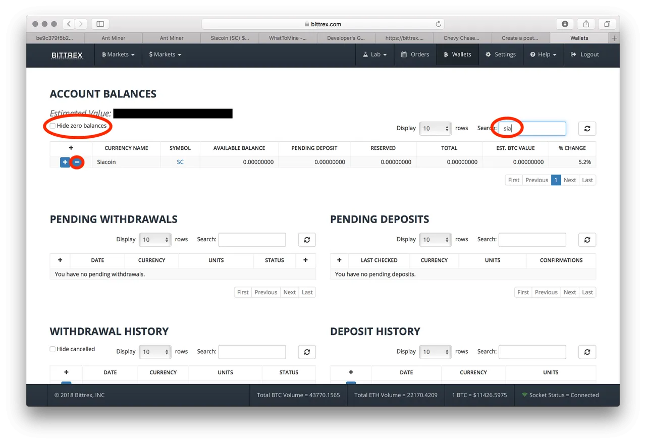646x444 pixels.
Task: Click the SC symbol link
Action: point(180,162)
